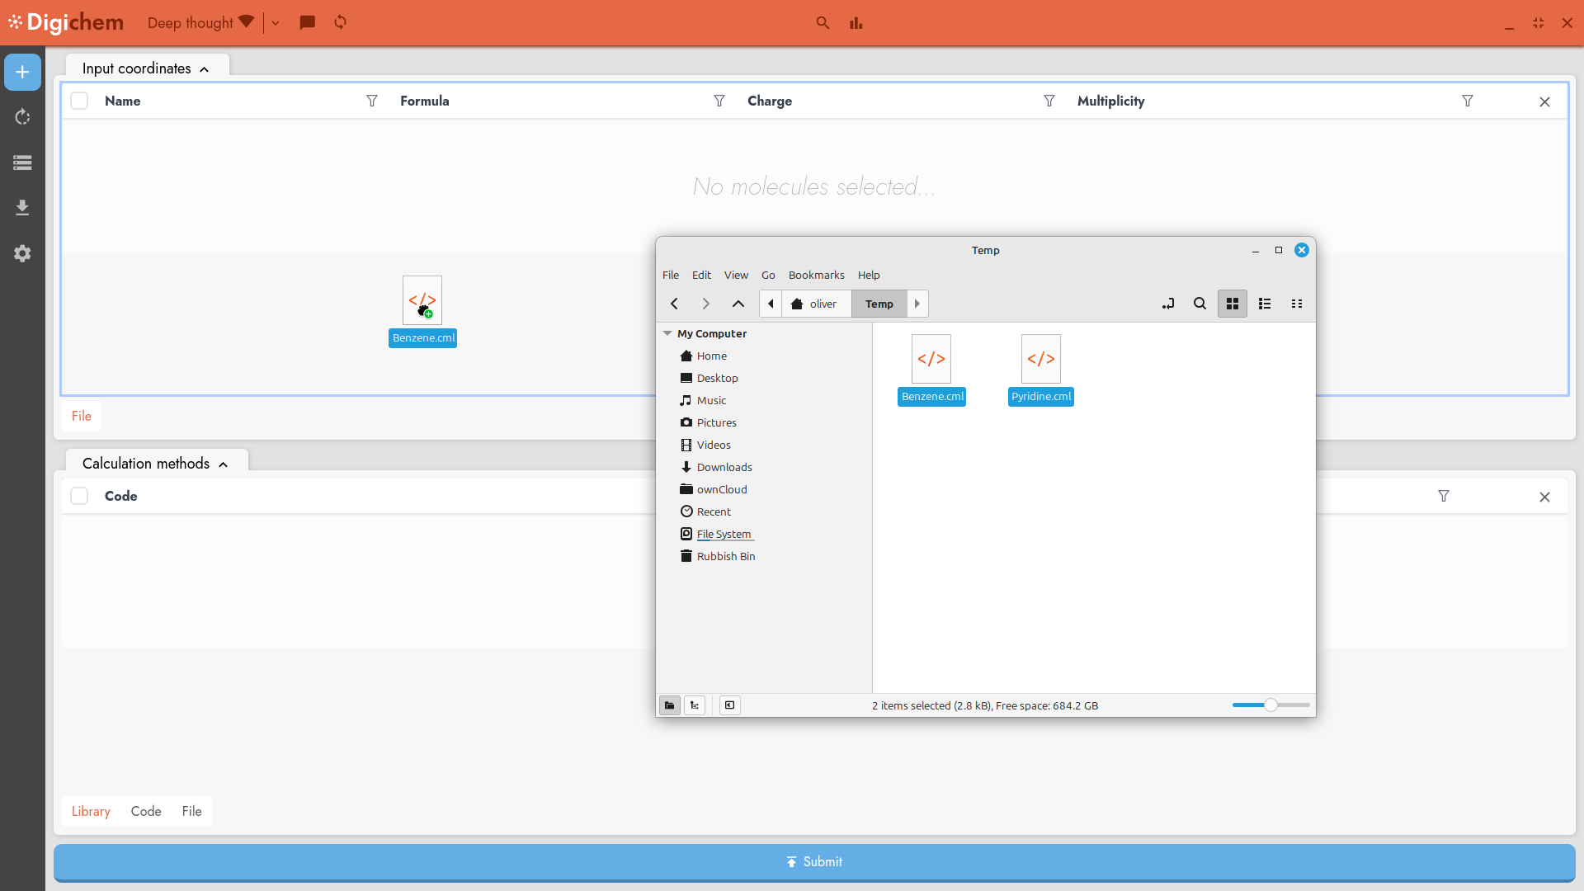Click the chat bubble icon in the header
This screenshot has width=1584, height=891.
307,22
